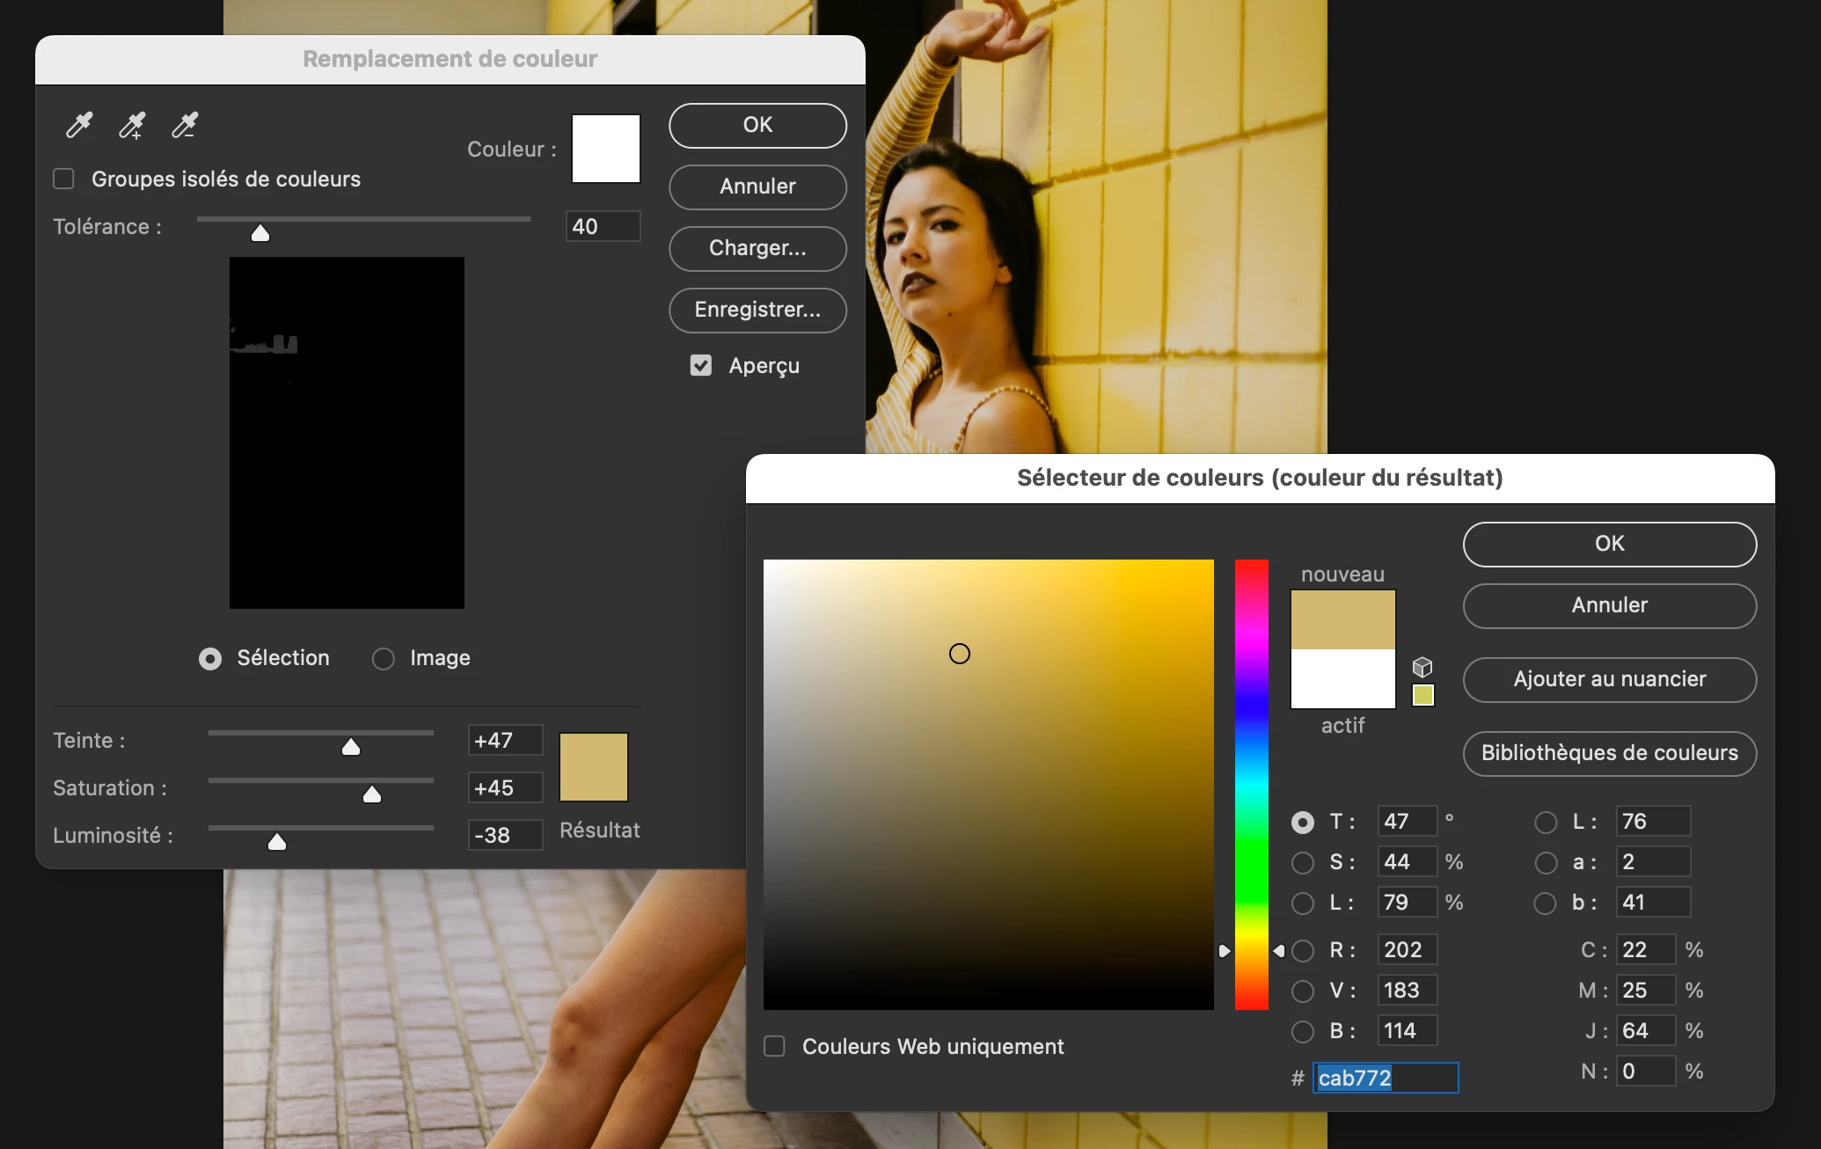Viewport: 1821px width, 1149px height.
Task: Select the eyedropper tool
Action: tap(79, 126)
